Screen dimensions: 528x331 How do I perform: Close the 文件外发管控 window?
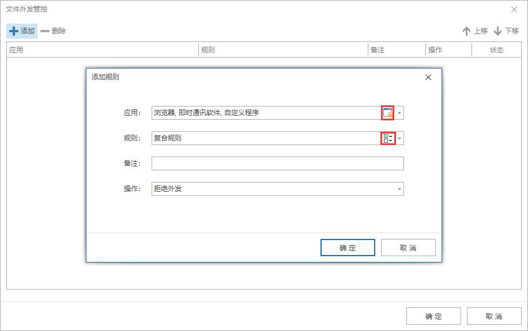[514, 9]
